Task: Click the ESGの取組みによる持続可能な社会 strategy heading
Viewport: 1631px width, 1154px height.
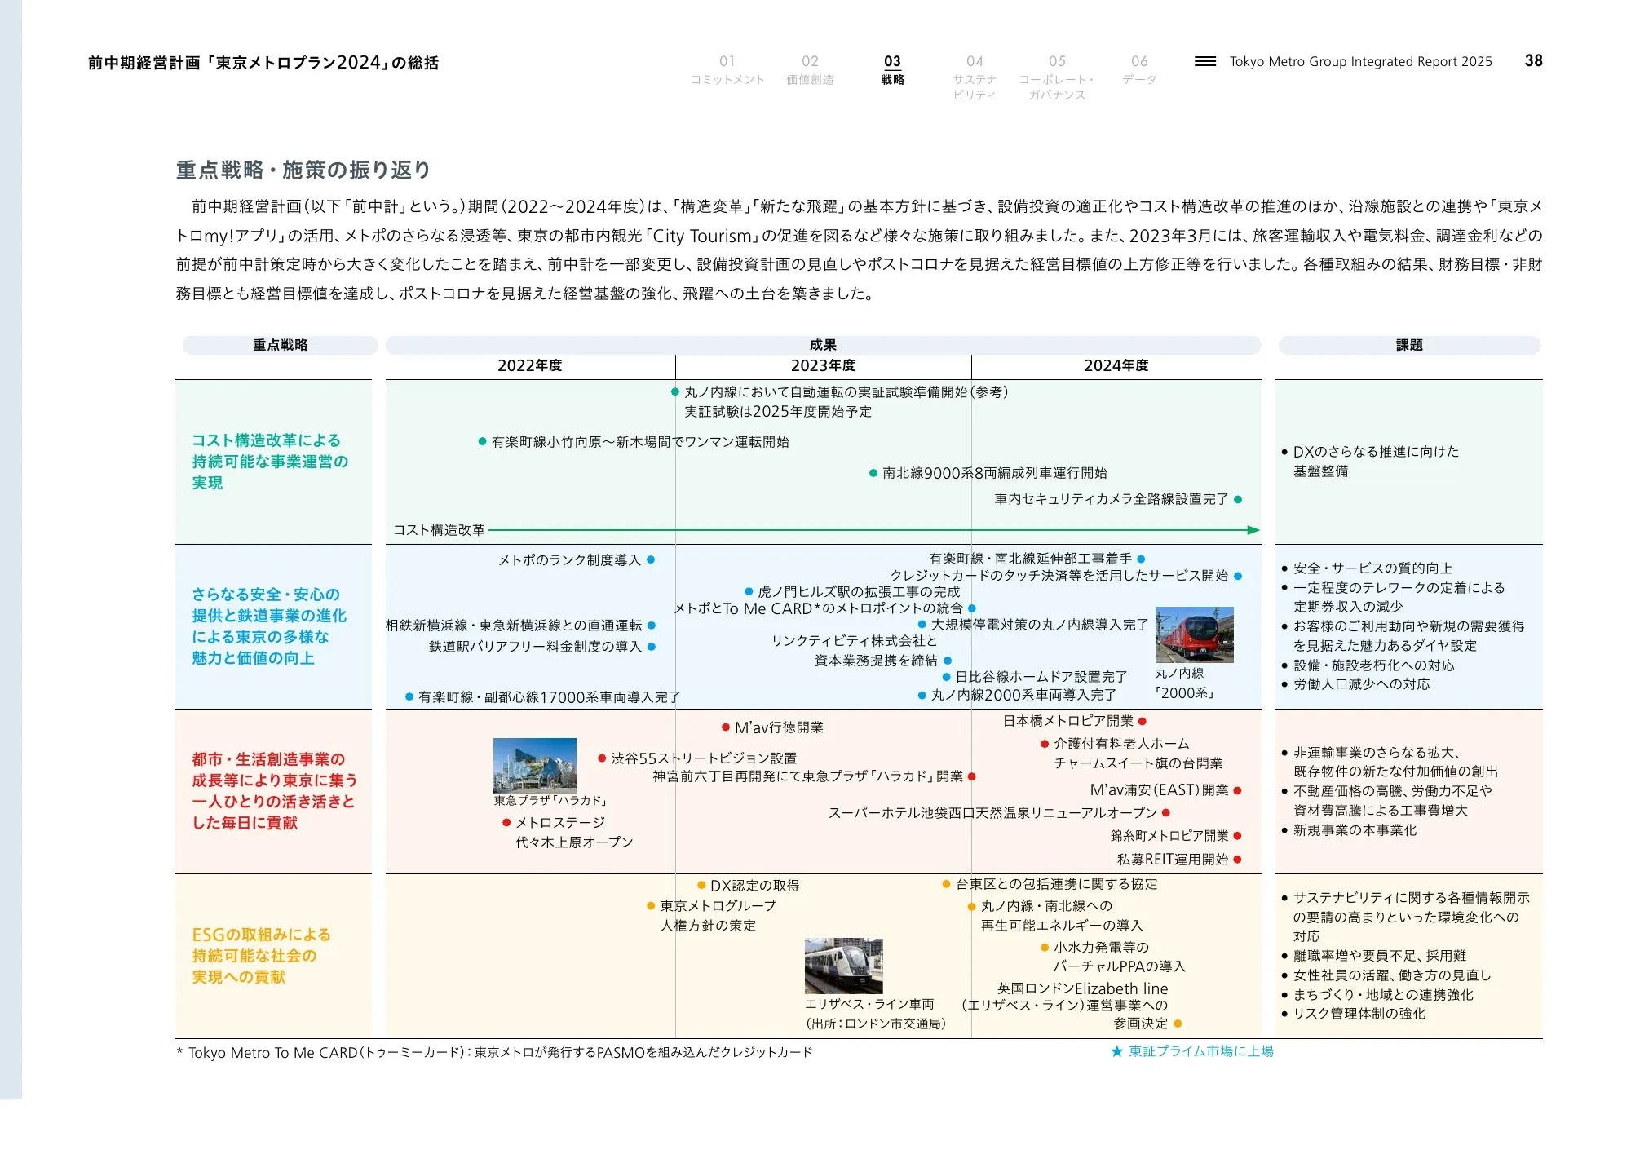Action: point(261,955)
